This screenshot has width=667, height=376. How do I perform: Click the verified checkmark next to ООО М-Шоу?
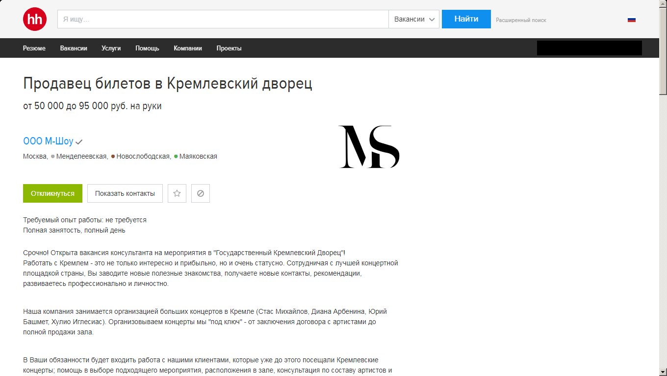(x=79, y=142)
